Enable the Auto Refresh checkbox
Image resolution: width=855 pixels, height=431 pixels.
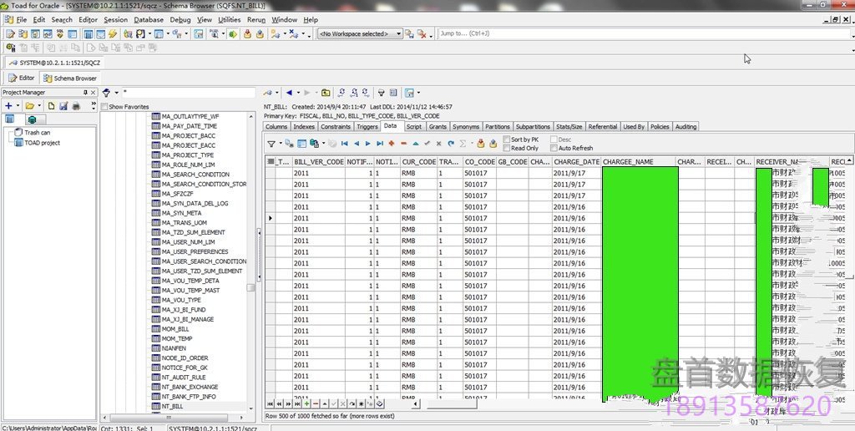(554, 148)
